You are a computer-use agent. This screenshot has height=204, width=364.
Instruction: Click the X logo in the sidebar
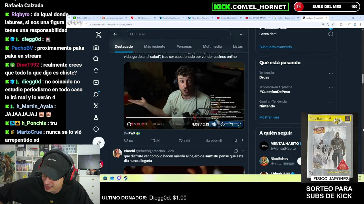click(98, 35)
